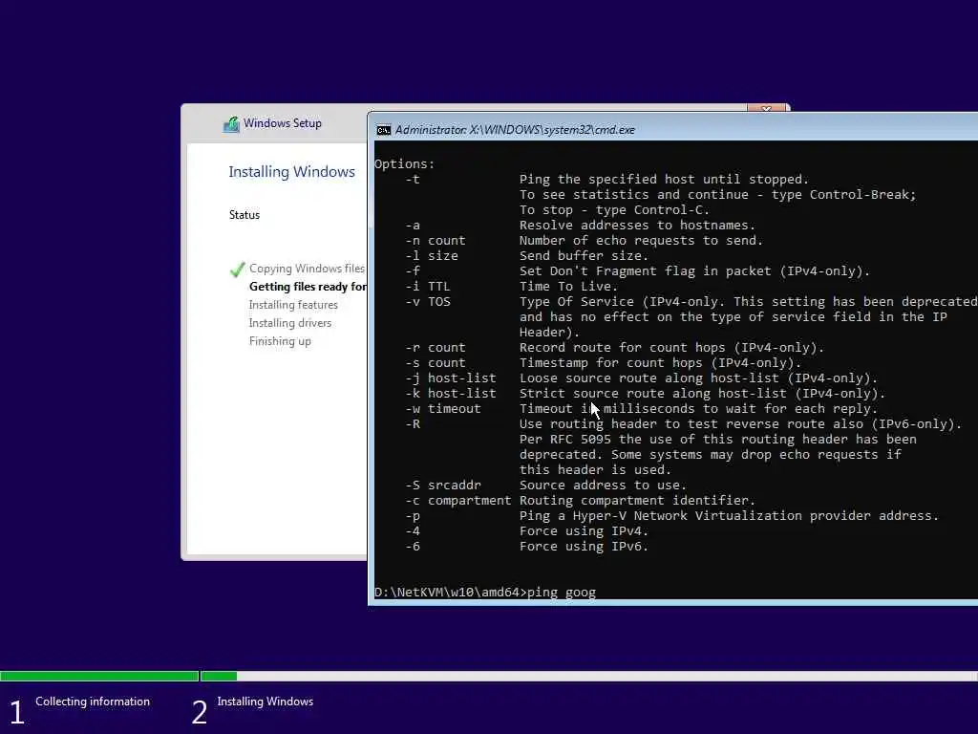Click the "-n count" option text

pyautogui.click(x=436, y=240)
